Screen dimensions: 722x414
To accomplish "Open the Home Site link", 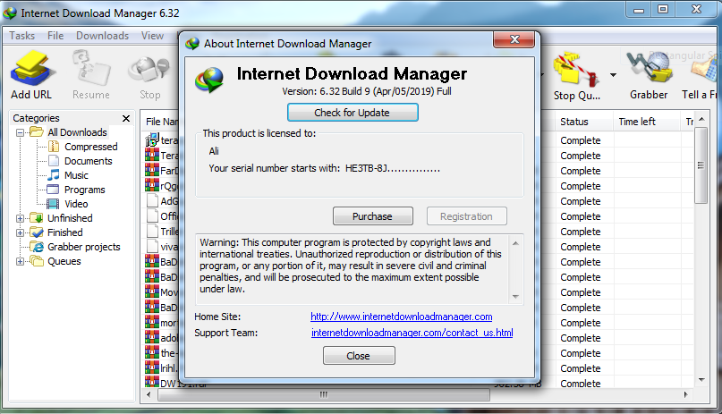I will (x=401, y=317).
